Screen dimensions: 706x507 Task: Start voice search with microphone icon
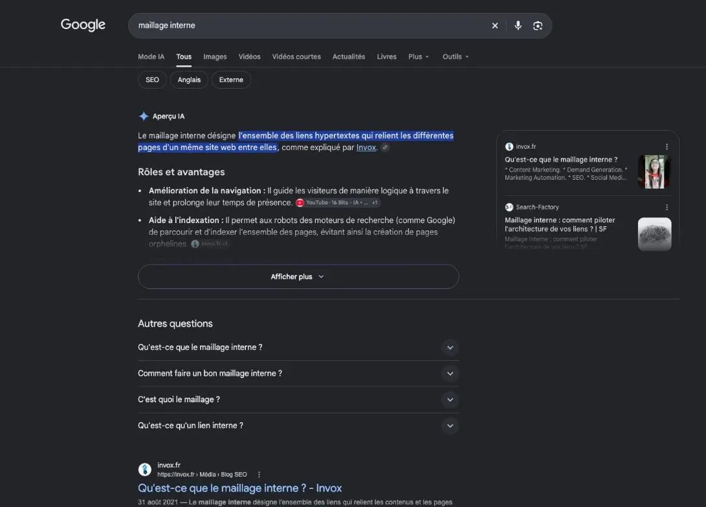click(x=518, y=26)
